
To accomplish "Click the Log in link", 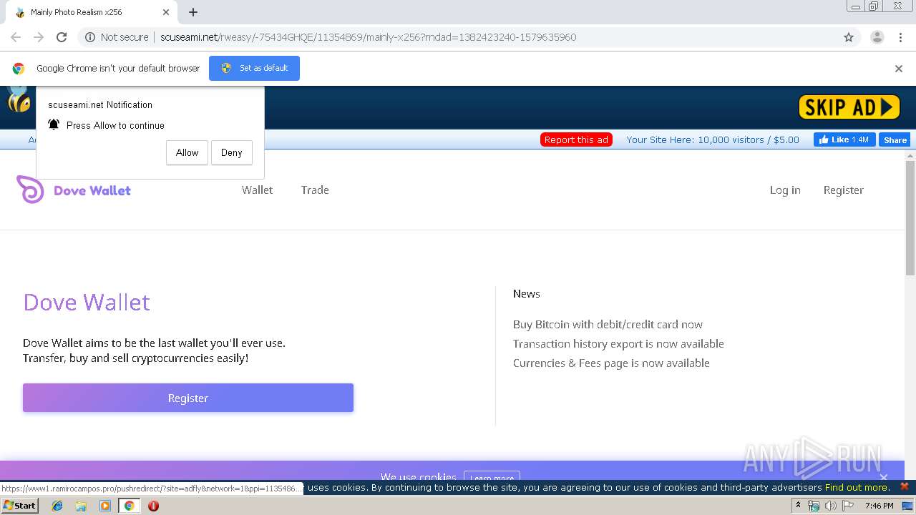I will tap(785, 190).
